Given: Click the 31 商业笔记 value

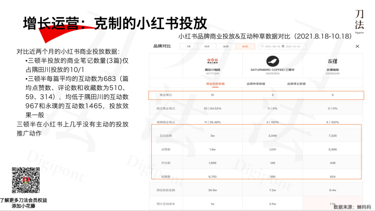Looking at the screenshot, I should tap(212, 95).
